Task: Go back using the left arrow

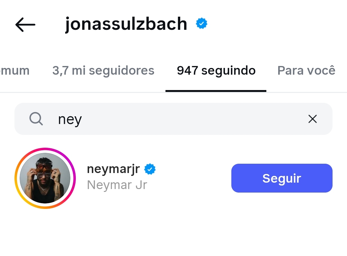Action: coord(25,24)
